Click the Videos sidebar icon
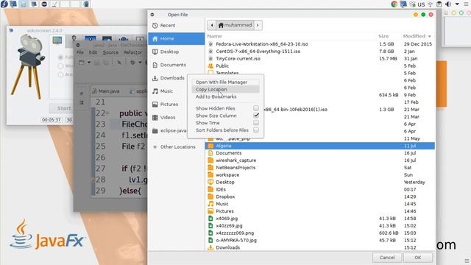 point(155,118)
